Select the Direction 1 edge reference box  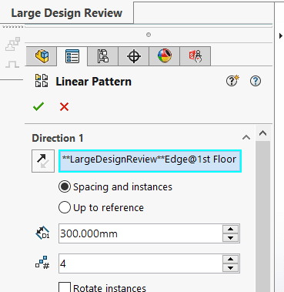[150, 161]
